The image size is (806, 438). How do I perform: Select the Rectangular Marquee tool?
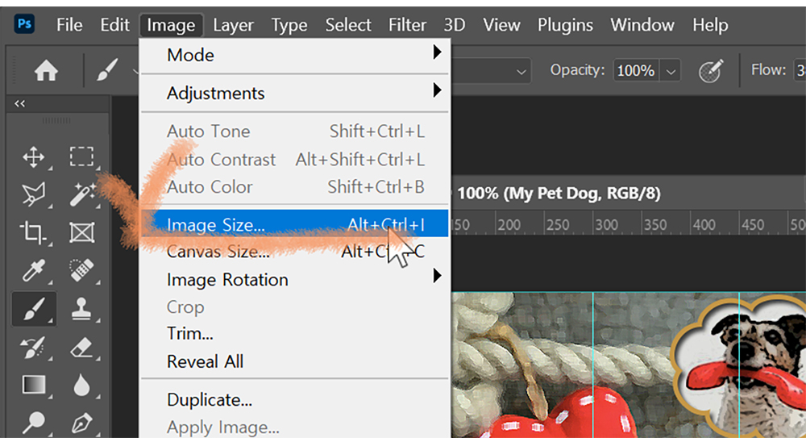[x=81, y=156]
